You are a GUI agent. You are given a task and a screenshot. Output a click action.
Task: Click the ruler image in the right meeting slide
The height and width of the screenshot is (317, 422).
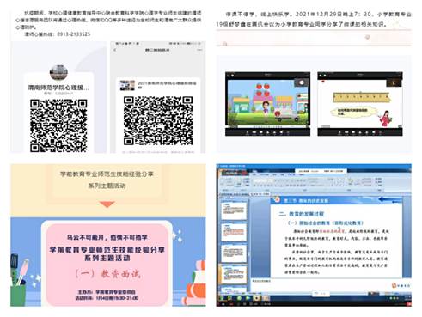[362, 97]
